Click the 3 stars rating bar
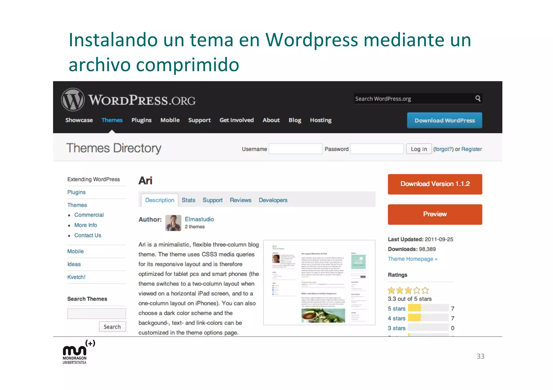 click(428, 327)
